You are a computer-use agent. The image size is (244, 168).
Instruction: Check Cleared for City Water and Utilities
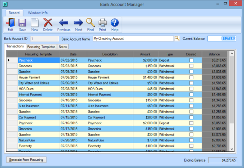pos(191,83)
